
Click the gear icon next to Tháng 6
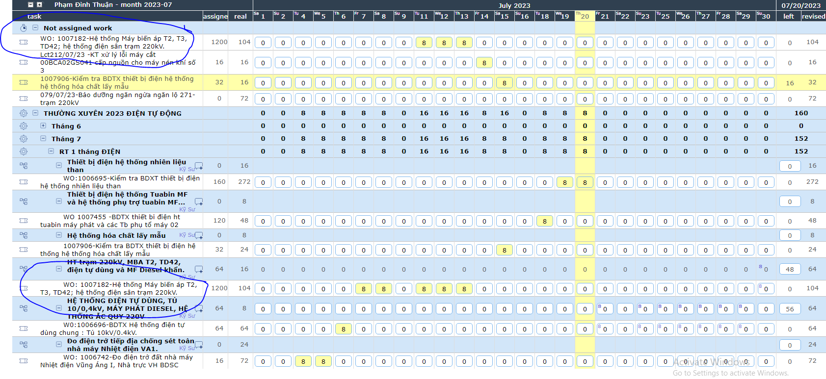pos(23,126)
